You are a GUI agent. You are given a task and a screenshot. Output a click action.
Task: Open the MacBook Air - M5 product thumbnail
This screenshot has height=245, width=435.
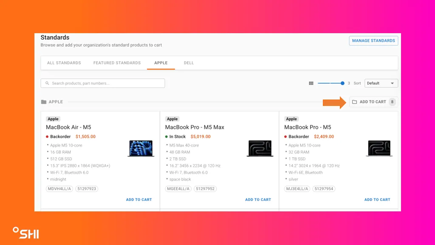tap(141, 148)
